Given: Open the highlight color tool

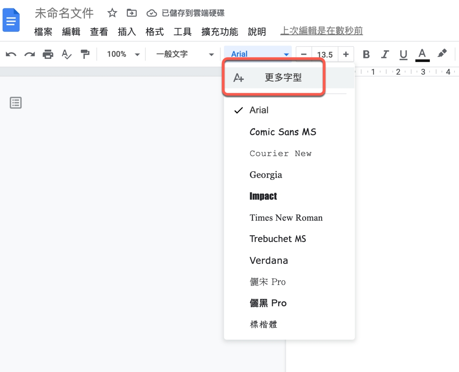Looking at the screenshot, I should coord(442,54).
